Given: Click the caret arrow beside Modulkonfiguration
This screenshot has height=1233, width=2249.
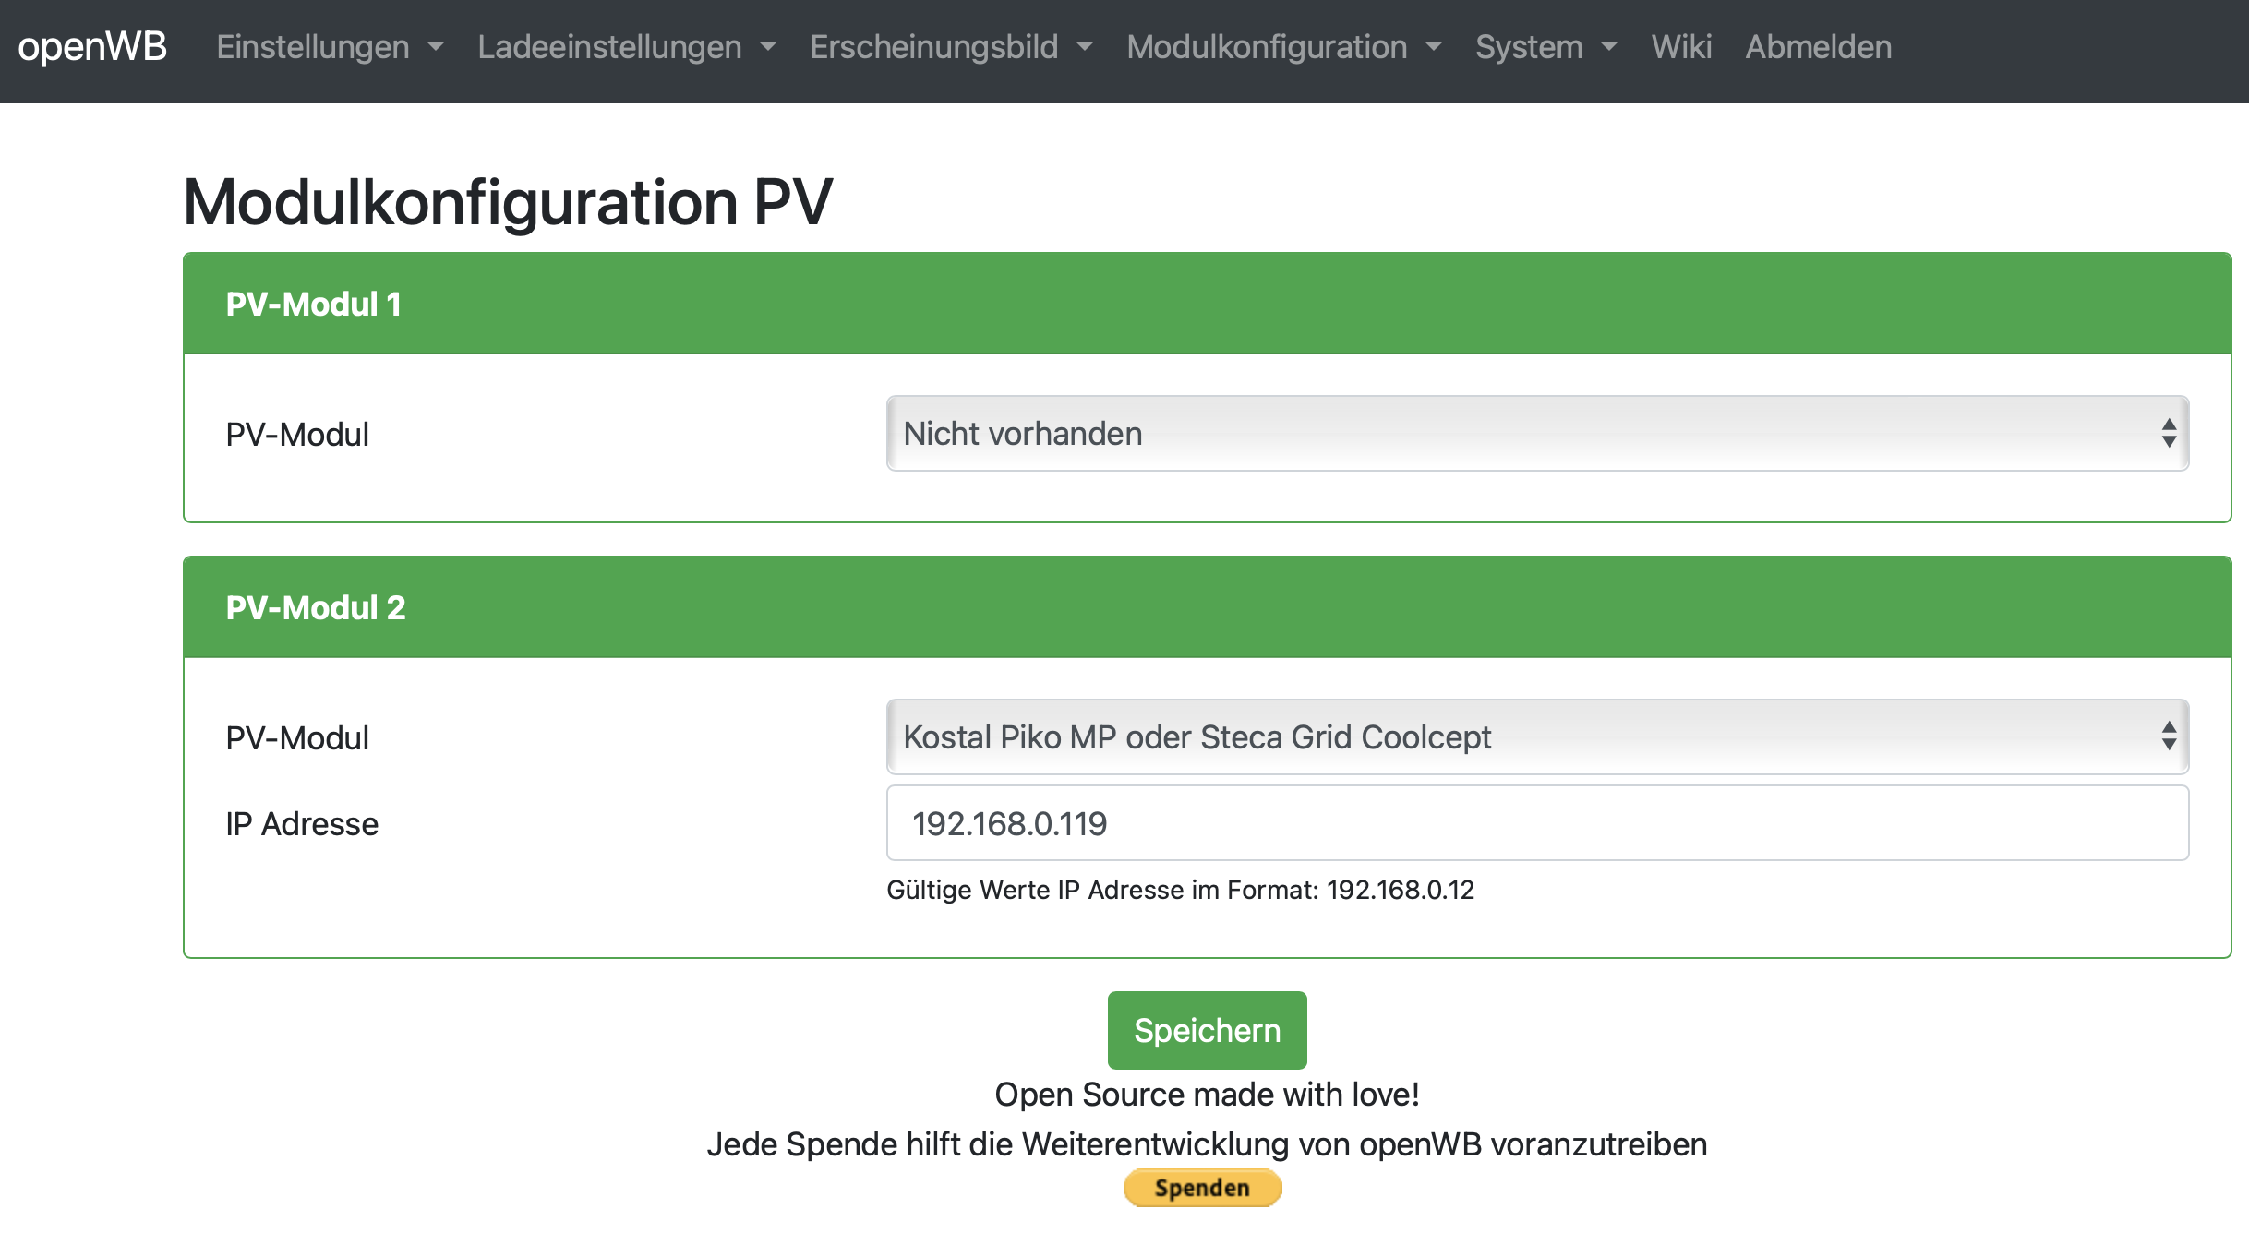Looking at the screenshot, I should pos(1434,47).
